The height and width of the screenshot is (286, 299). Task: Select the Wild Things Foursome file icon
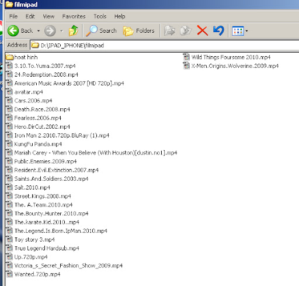pos(186,57)
